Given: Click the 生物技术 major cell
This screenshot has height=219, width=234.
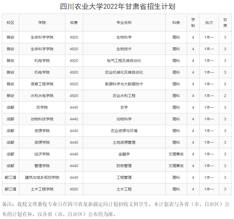Looking at the screenshot, I should tap(124, 49).
